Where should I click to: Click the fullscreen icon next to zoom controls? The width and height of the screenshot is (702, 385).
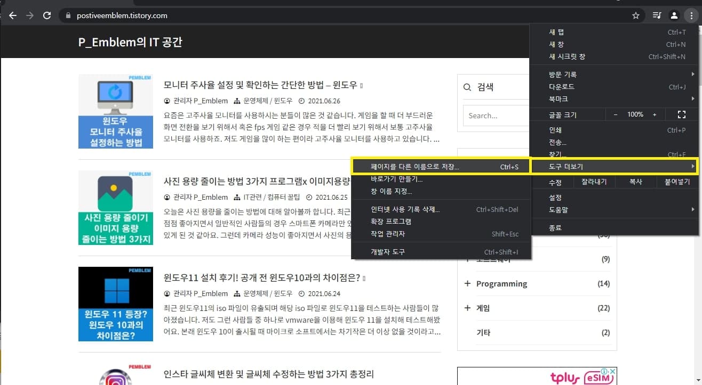[x=682, y=114]
